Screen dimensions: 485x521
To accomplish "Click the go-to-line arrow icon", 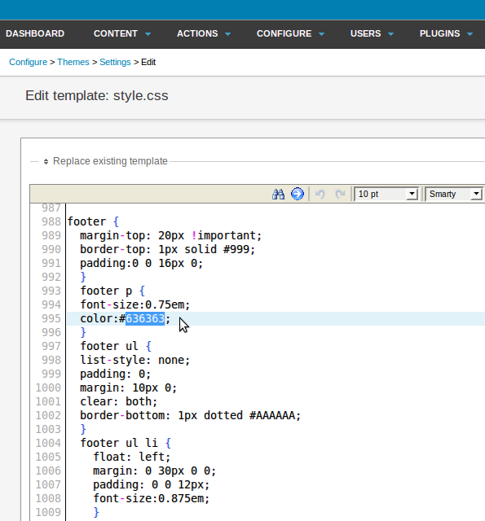I will (298, 194).
